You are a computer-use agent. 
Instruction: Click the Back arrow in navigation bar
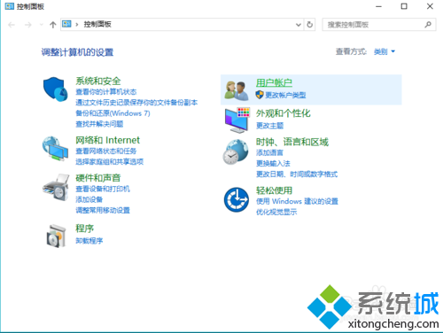coord(12,25)
